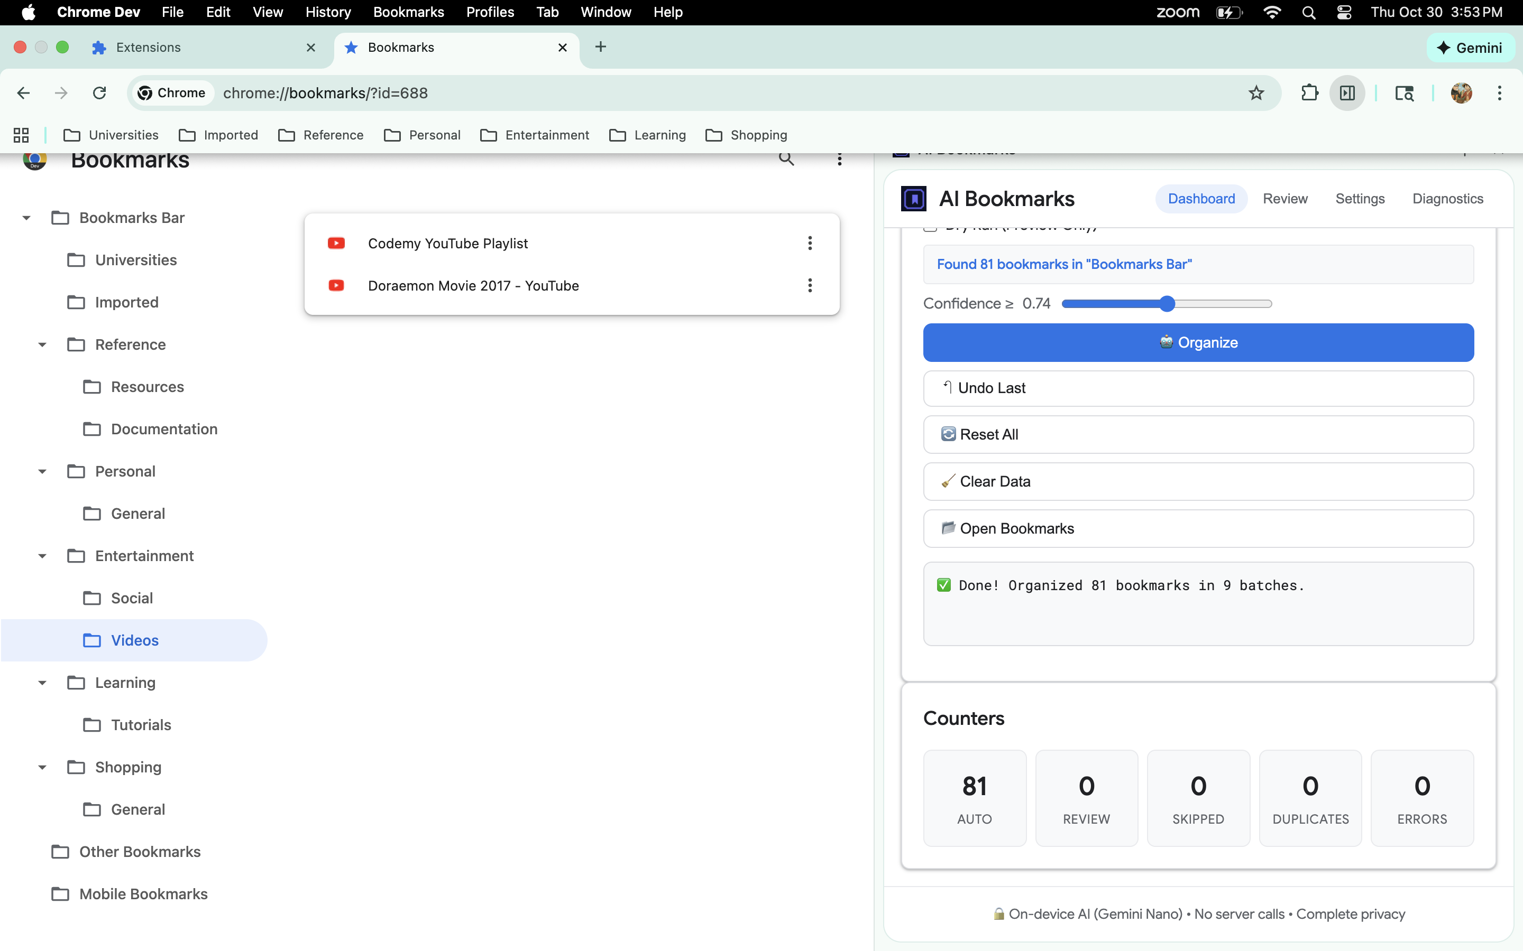Click the apps grid icon in bookmarks bar
This screenshot has height=951, width=1523.
click(21, 135)
